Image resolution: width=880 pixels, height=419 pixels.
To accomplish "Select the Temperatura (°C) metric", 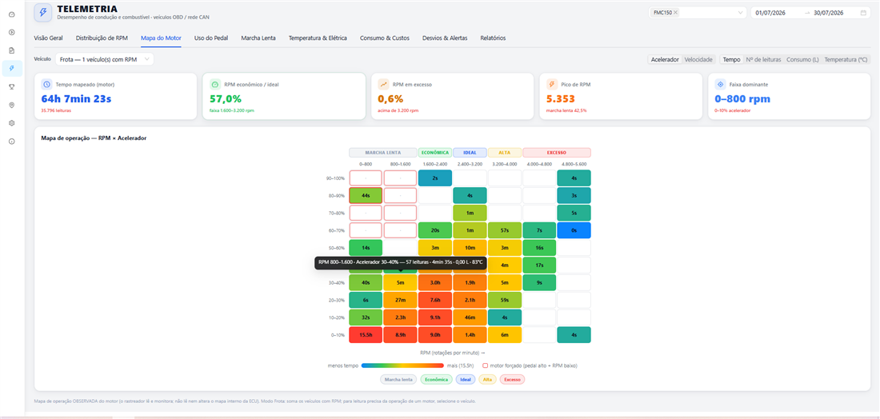I will click(846, 59).
